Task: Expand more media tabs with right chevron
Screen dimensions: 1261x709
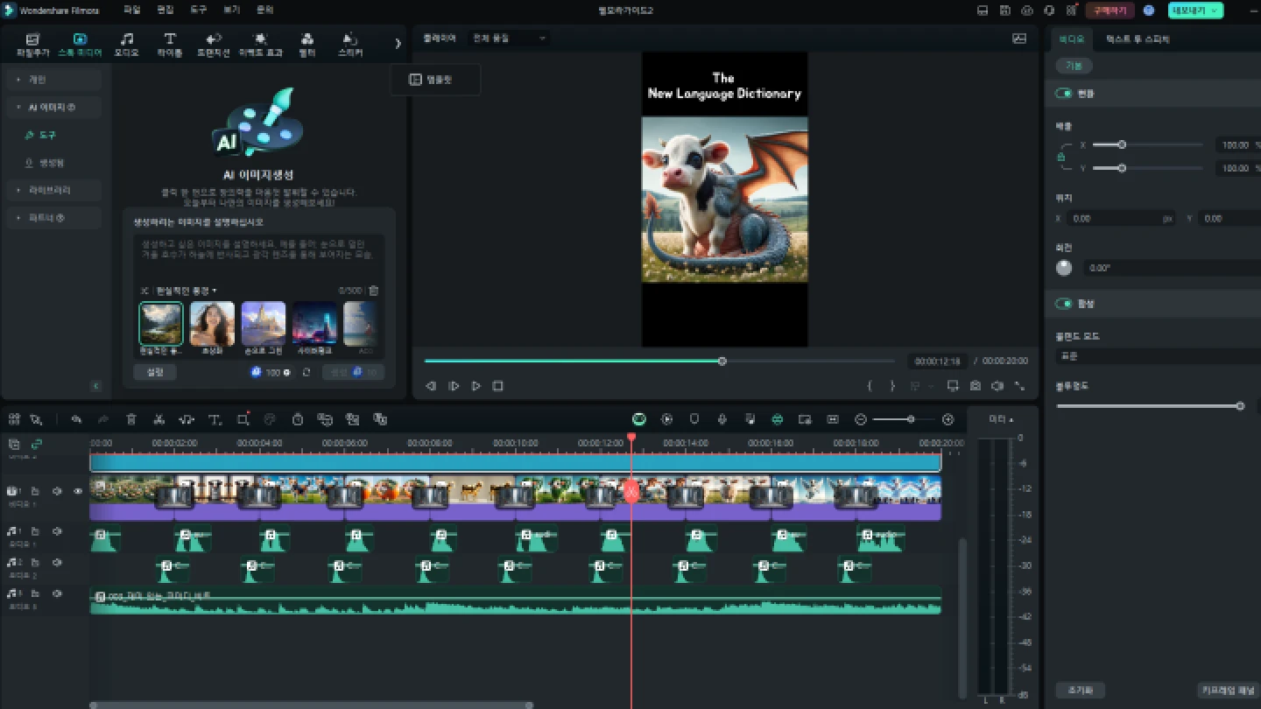Action: pos(398,44)
